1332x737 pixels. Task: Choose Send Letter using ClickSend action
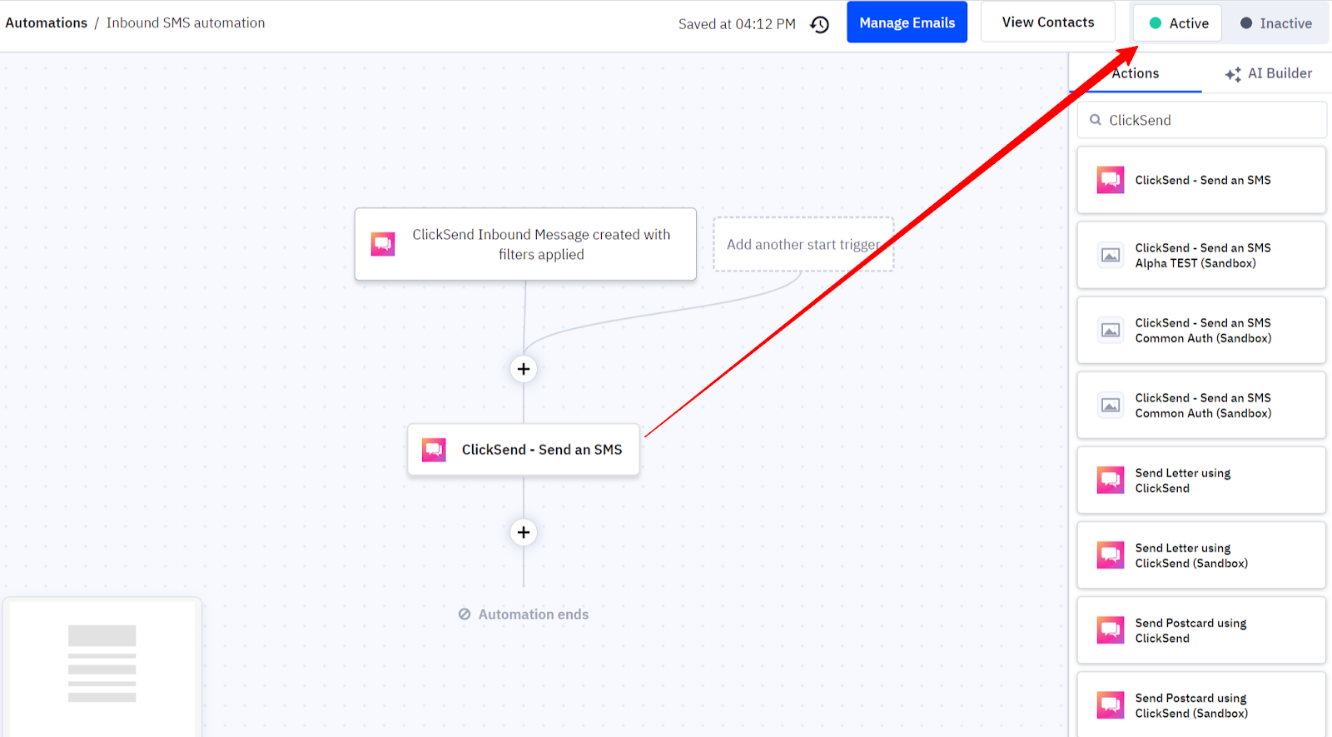(1201, 481)
